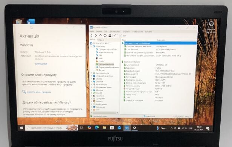Select the Властивості батареї group row
The image size is (232, 147).
[x=131, y=62]
